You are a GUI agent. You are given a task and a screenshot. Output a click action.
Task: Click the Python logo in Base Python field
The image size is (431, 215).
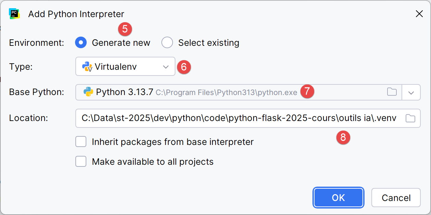(x=88, y=92)
